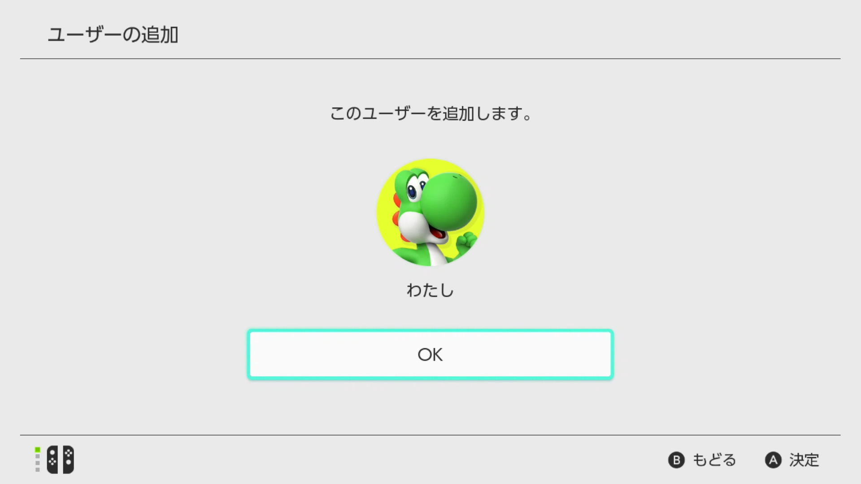The height and width of the screenshot is (484, 861).
Task: Select the left Joy-Con icon
Action: coord(52,459)
